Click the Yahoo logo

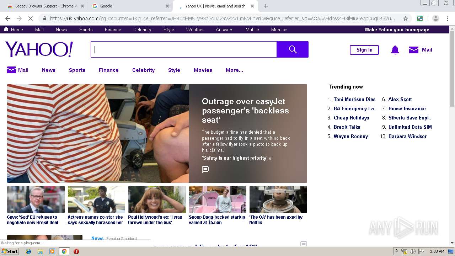point(39,49)
